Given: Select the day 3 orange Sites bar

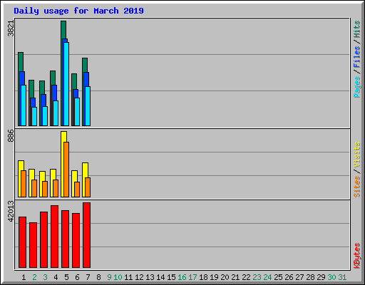Looking at the screenshot, I should pyautogui.click(x=45, y=190).
